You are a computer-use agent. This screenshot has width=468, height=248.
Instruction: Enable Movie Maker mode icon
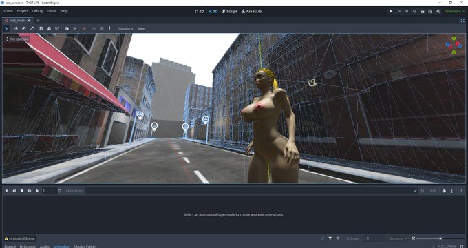tap(438, 11)
